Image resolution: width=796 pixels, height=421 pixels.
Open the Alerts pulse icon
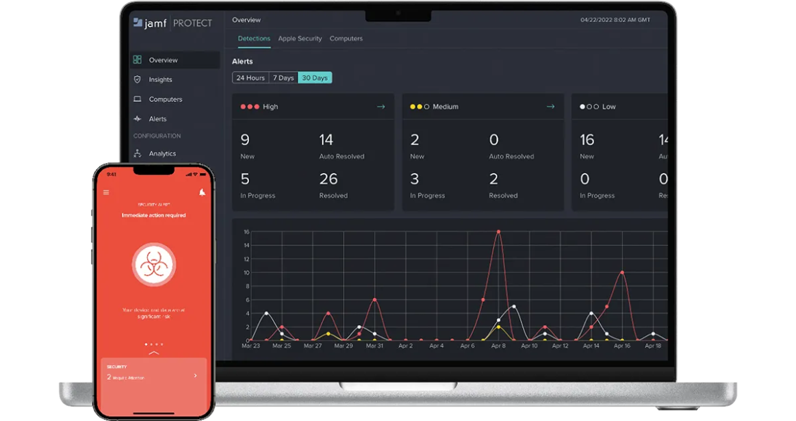[137, 118]
